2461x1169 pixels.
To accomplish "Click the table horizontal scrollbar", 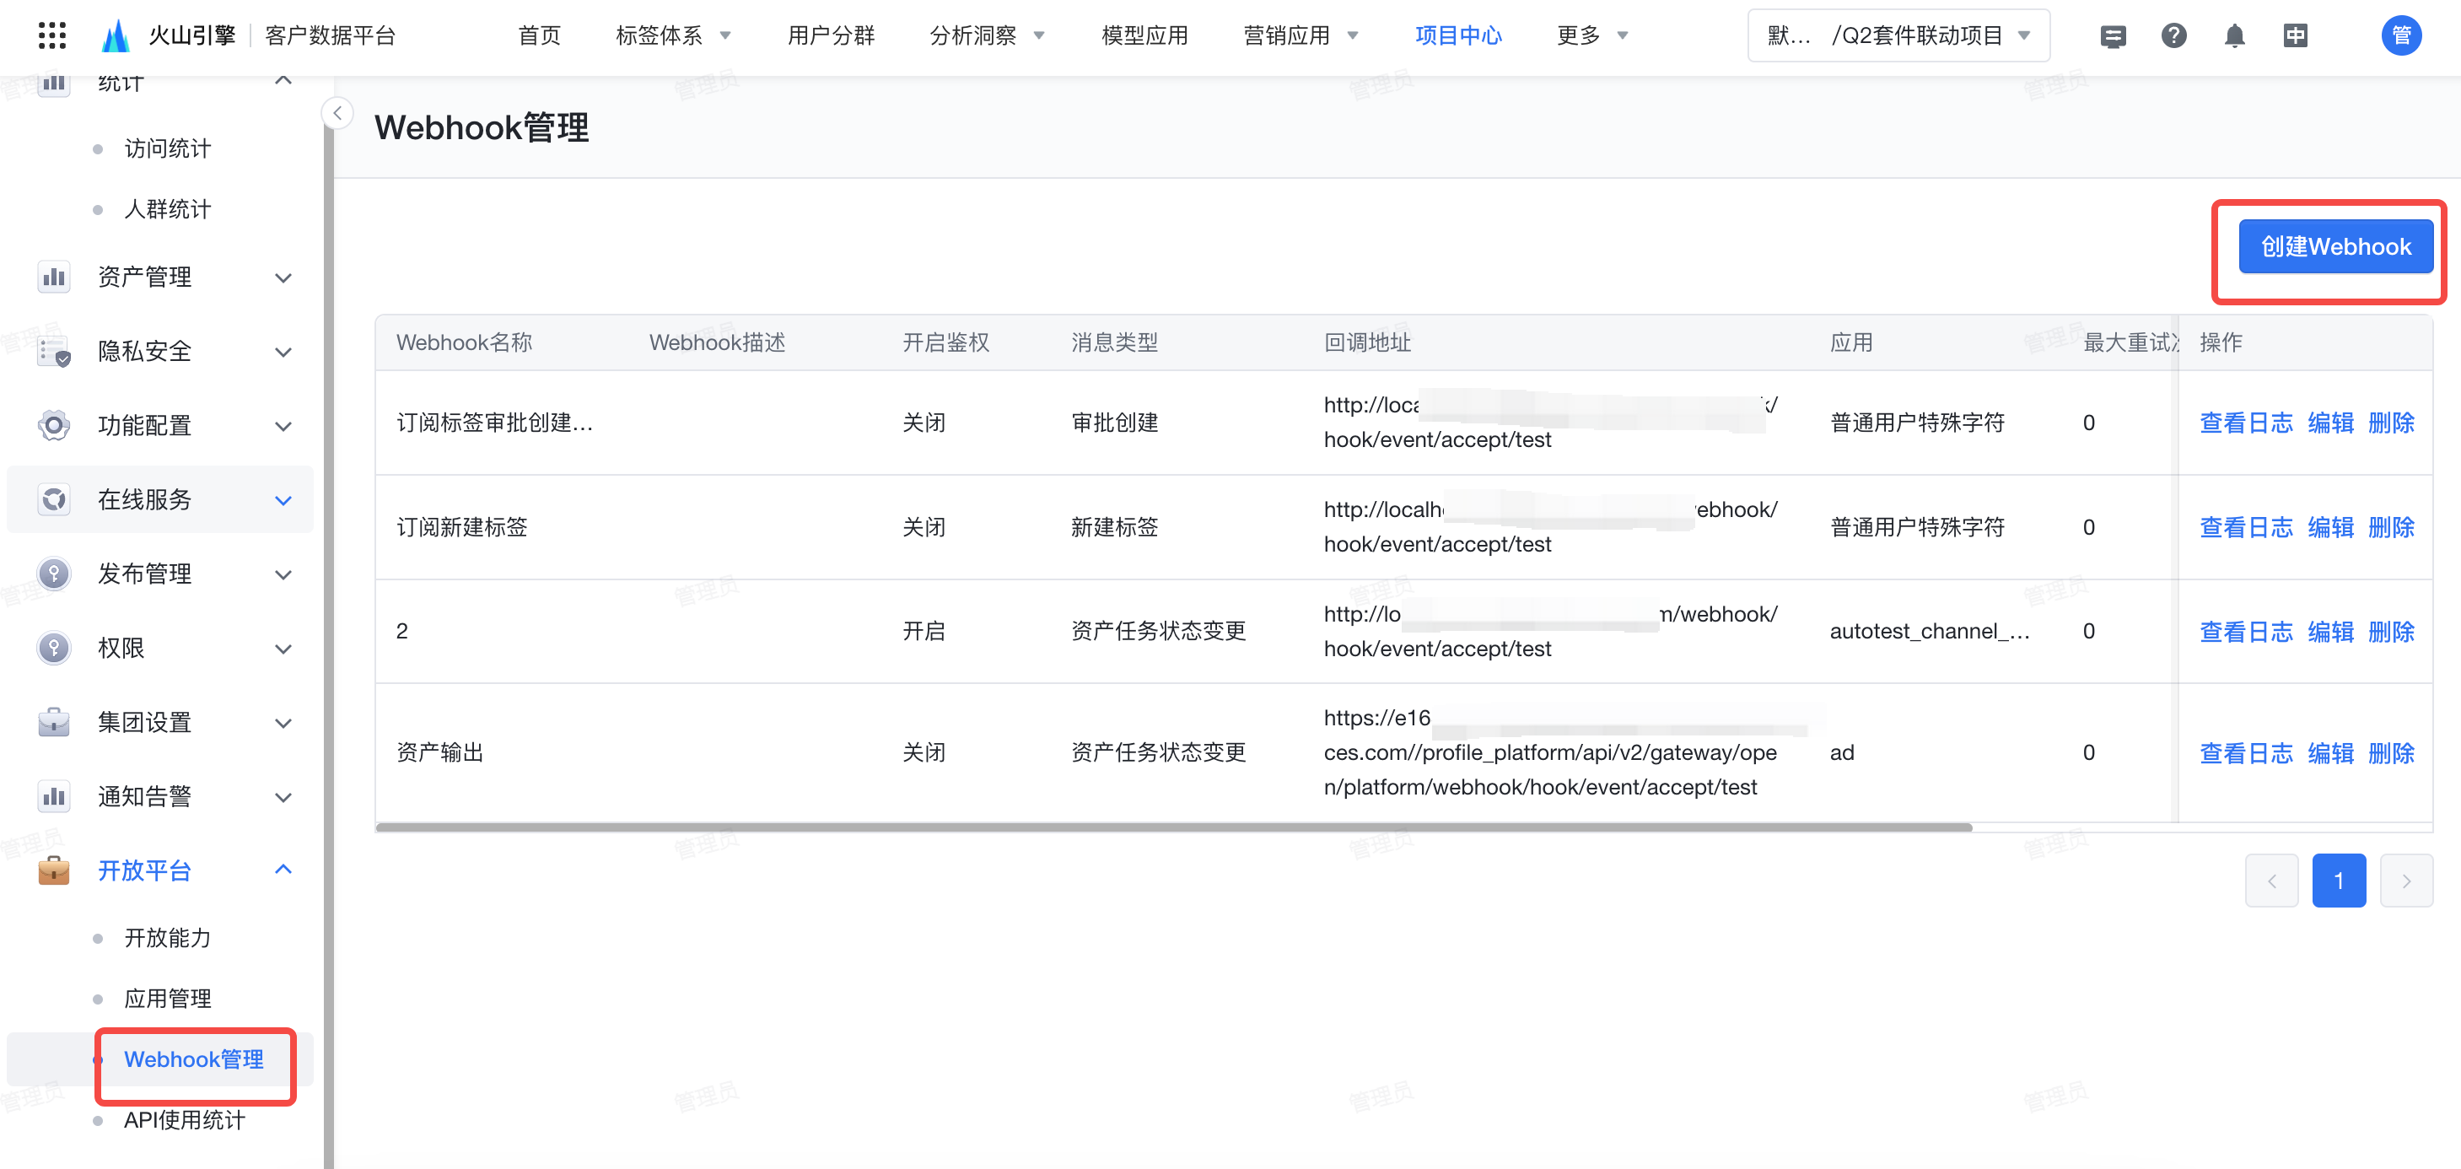I will (x=1174, y=827).
